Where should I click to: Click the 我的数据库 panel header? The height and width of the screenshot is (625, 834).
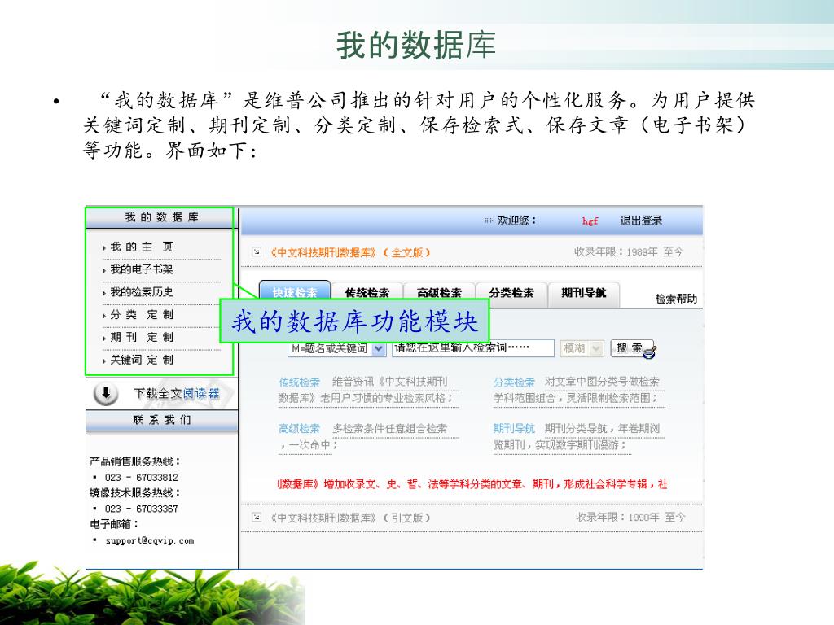(x=162, y=217)
